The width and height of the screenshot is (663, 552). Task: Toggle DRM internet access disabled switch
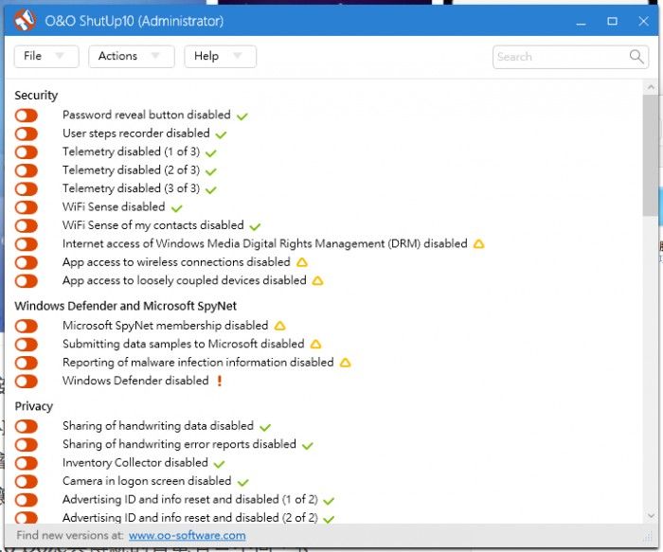point(27,244)
